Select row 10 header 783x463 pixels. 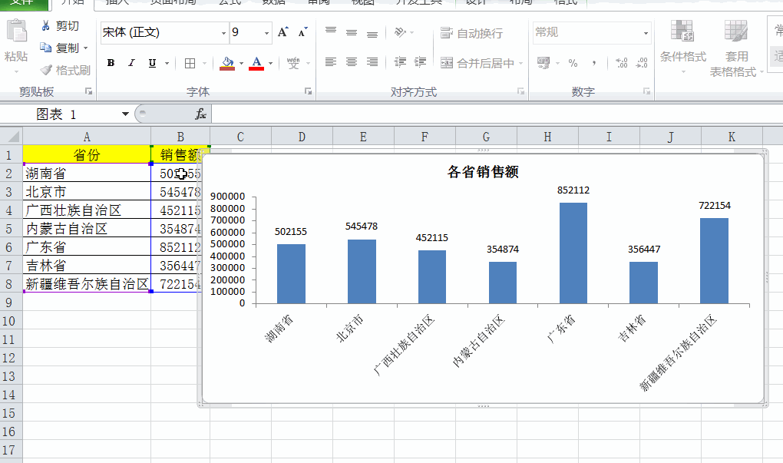tap(11, 321)
